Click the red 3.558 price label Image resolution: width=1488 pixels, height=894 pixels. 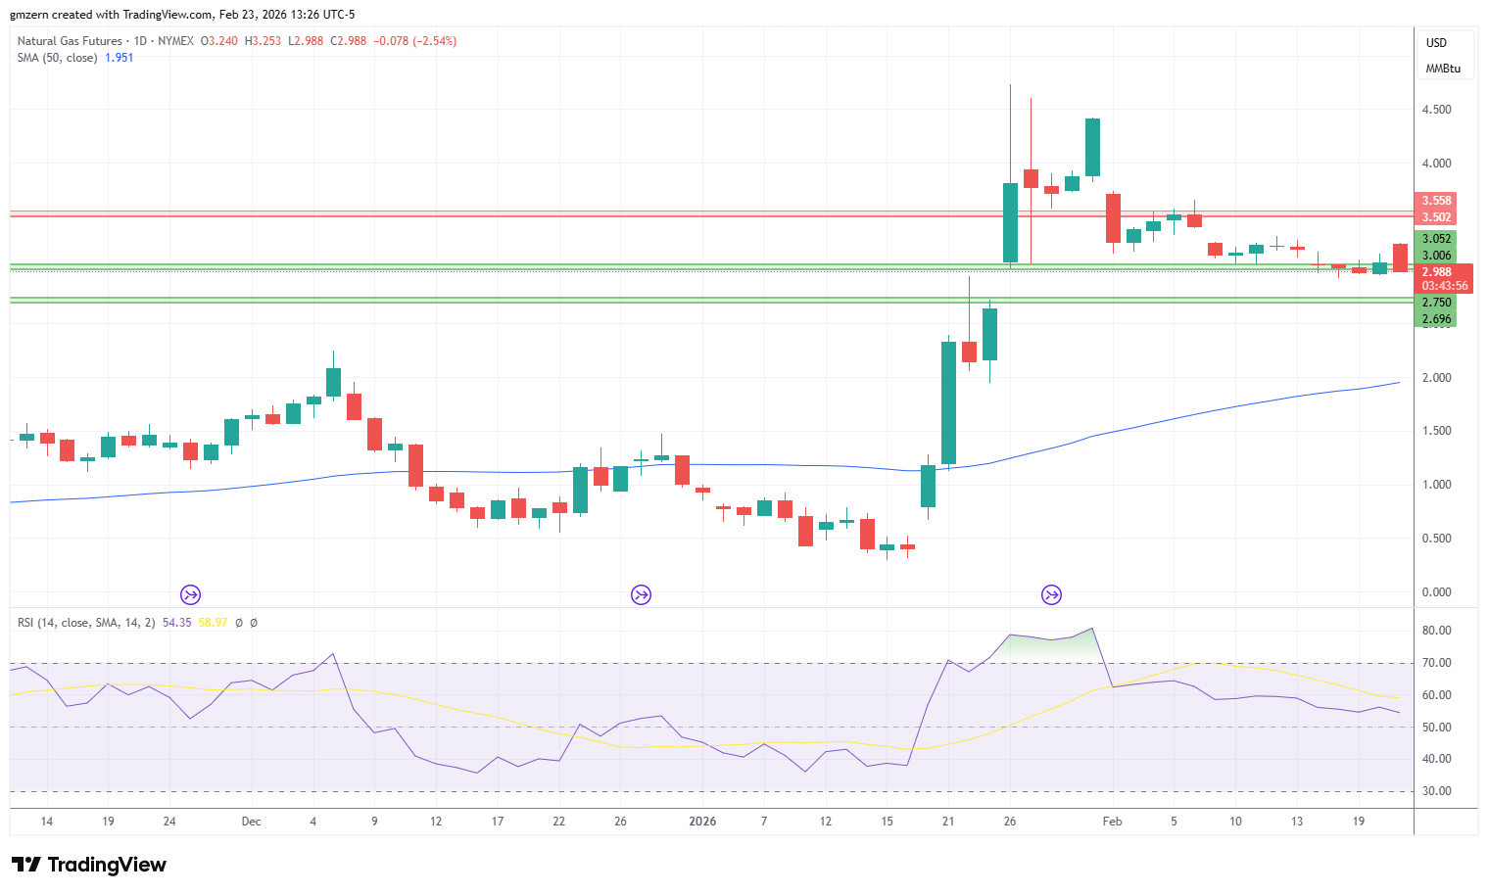pyautogui.click(x=1436, y=201)
